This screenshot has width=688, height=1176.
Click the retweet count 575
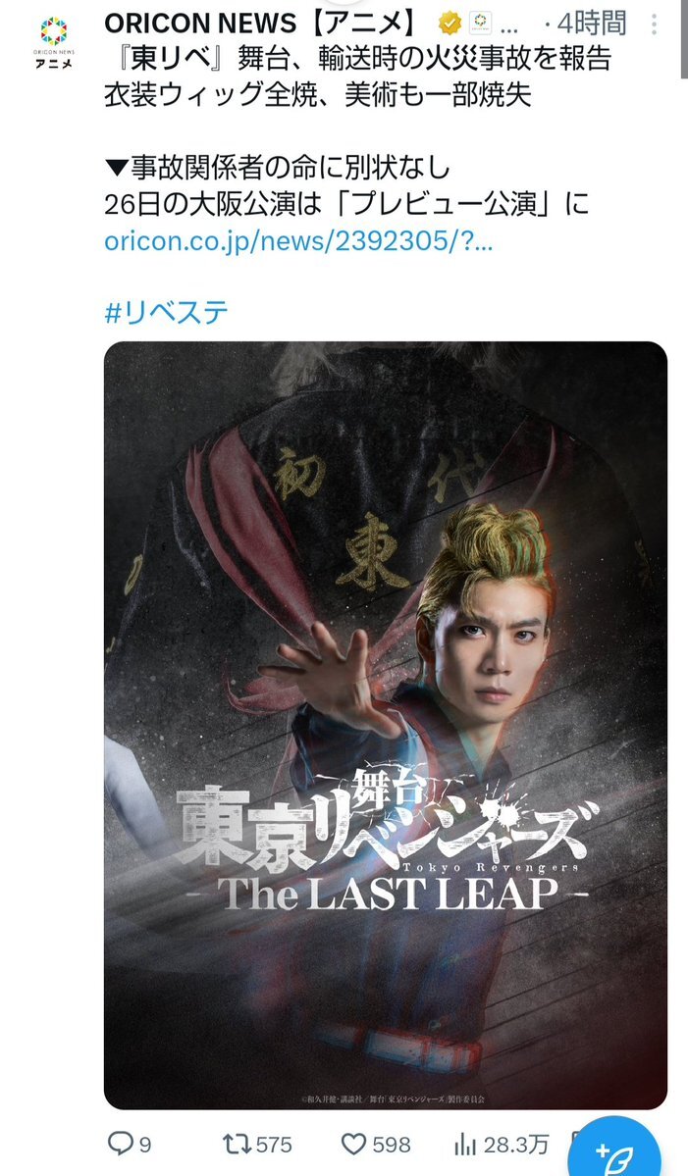click(x=274, y=1145)
